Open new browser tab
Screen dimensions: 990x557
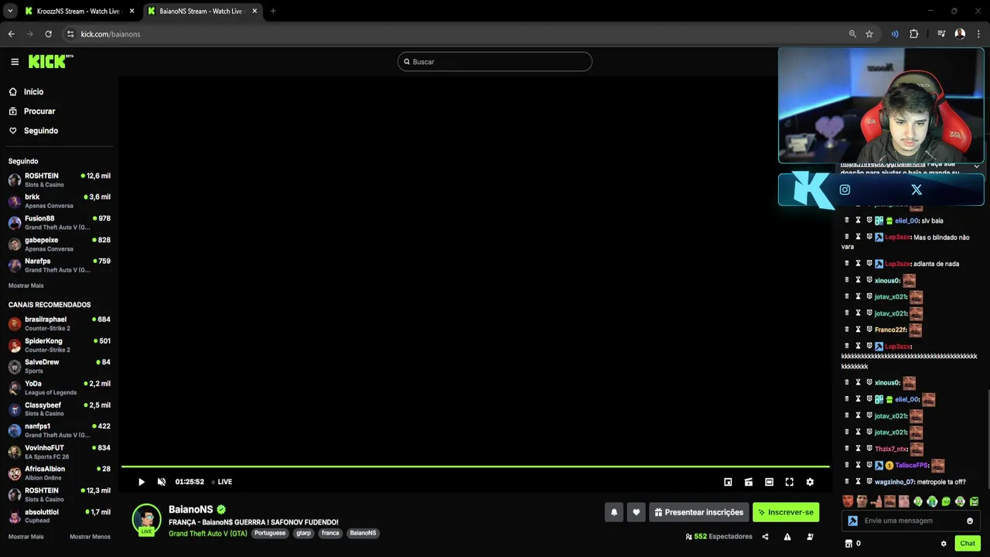[x=273, y=11]
